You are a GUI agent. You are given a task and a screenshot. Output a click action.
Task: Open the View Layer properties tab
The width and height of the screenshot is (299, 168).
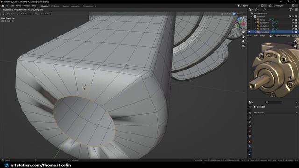[249, 122]
